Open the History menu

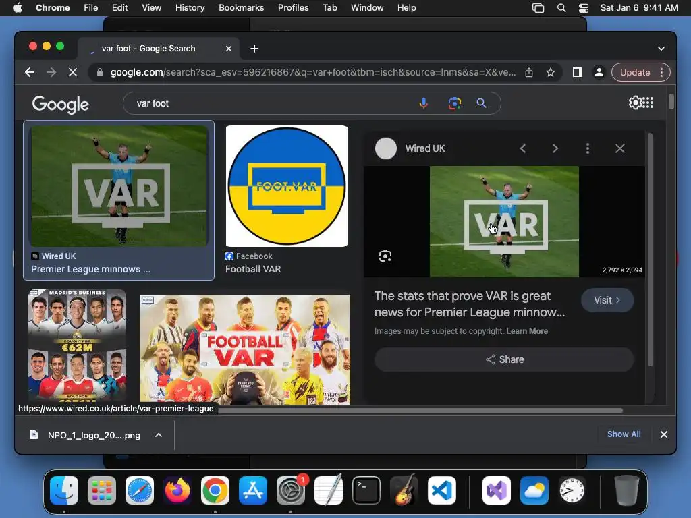coord(190,7)
